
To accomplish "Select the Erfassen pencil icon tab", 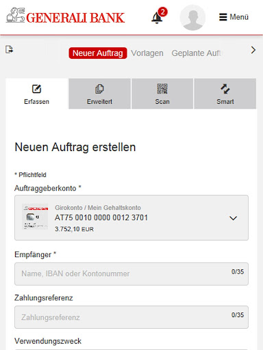I will (37, 94).
